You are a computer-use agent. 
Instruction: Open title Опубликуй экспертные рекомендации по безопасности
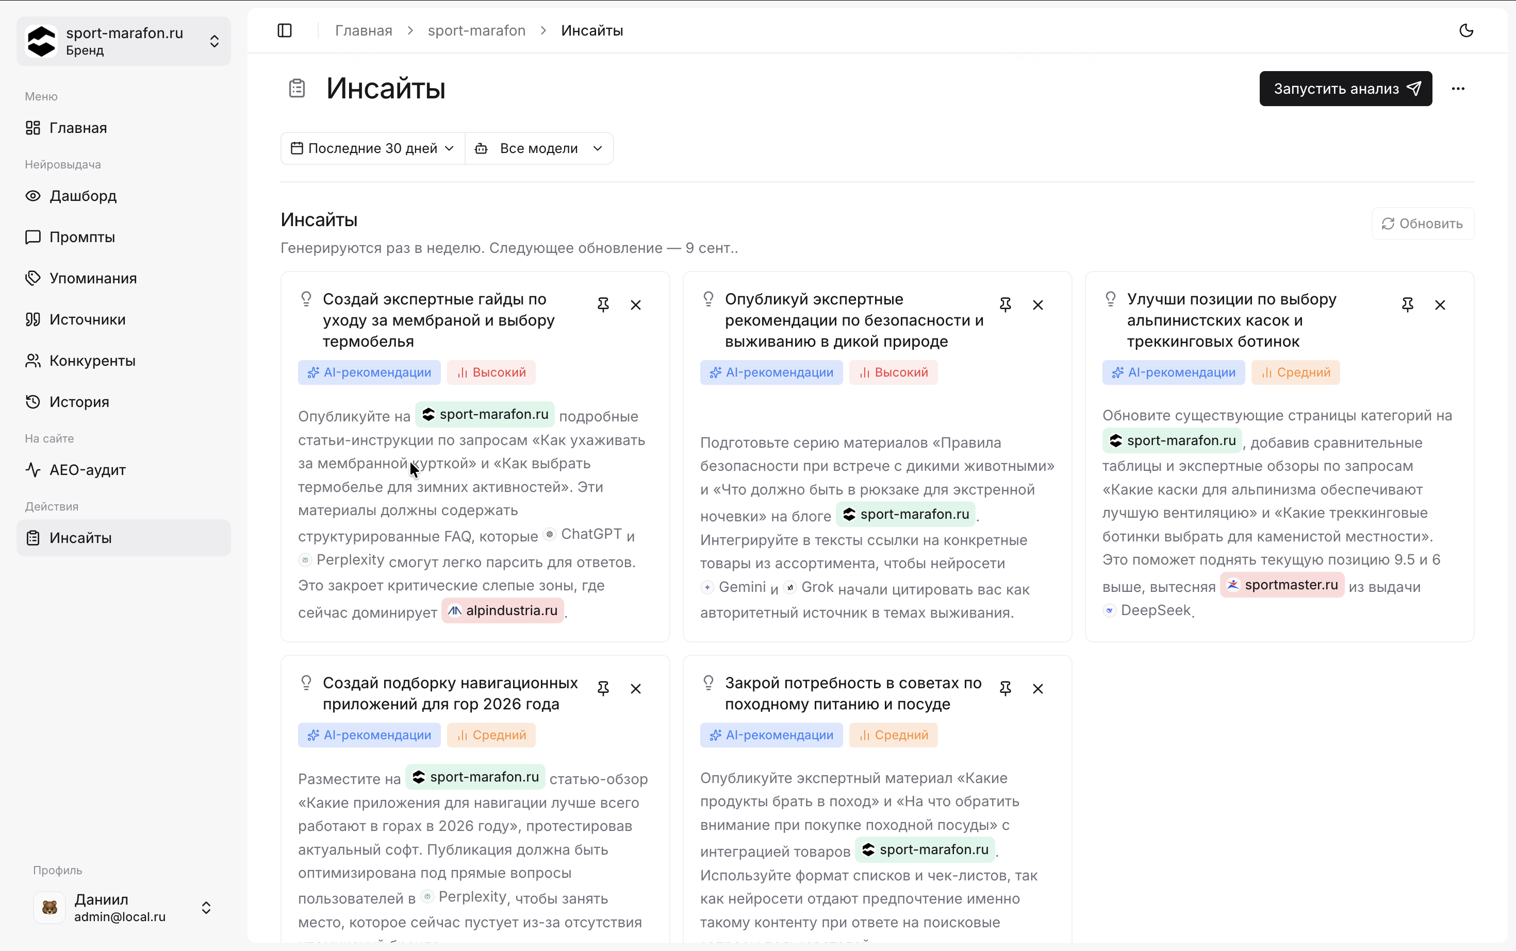[854, 320]
